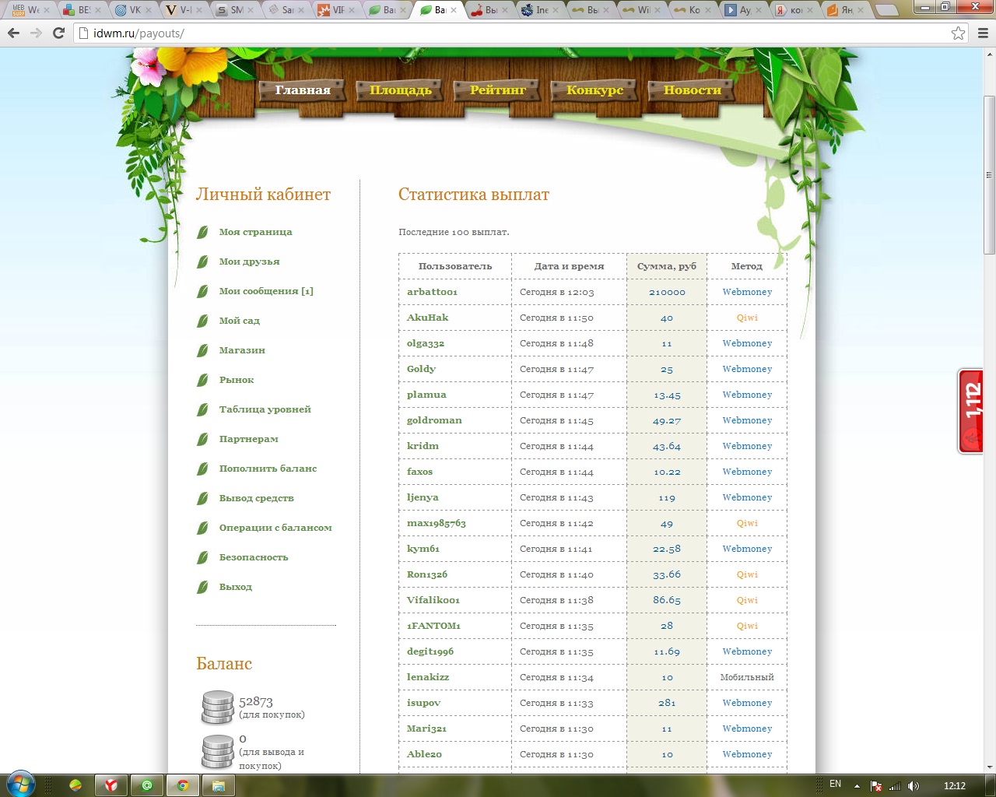Open Мои сообщения [1] in sidebar
The height and width of the screenshot is (797, 996).
[266, 291]
